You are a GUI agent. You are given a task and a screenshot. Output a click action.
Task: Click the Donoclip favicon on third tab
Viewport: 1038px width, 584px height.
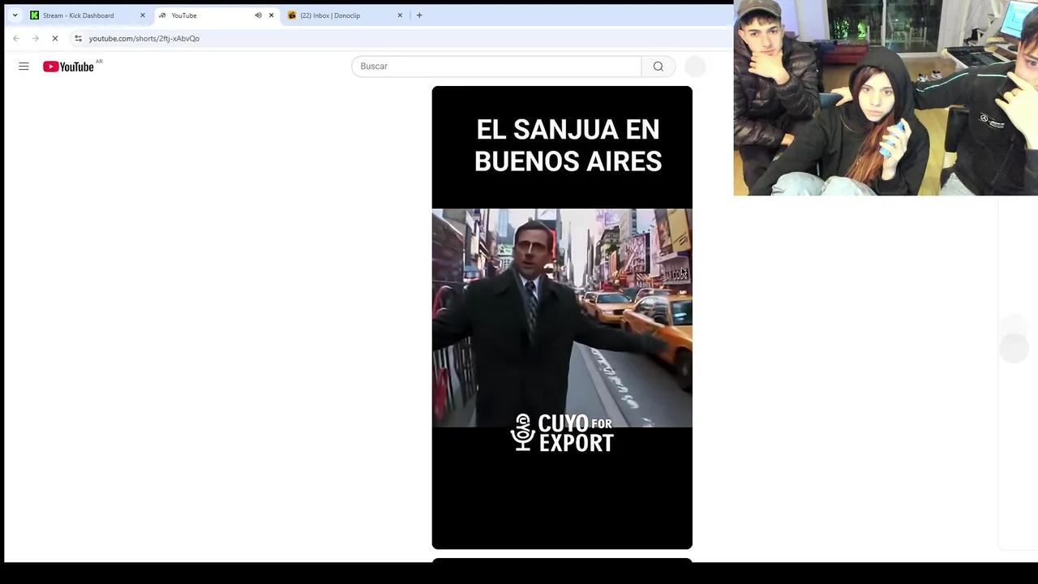tap(292, 15)
